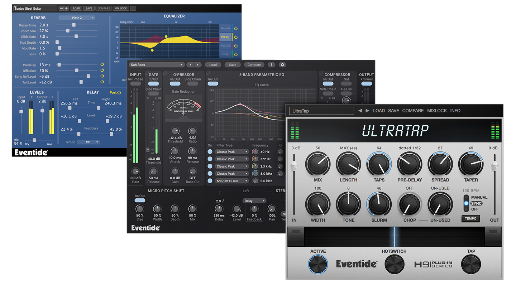Image resolution: width=516 pixels, height=290 pixels.
Task: Select the Pre EQ tab in Equalizer
Action: (x=225, y=37)
